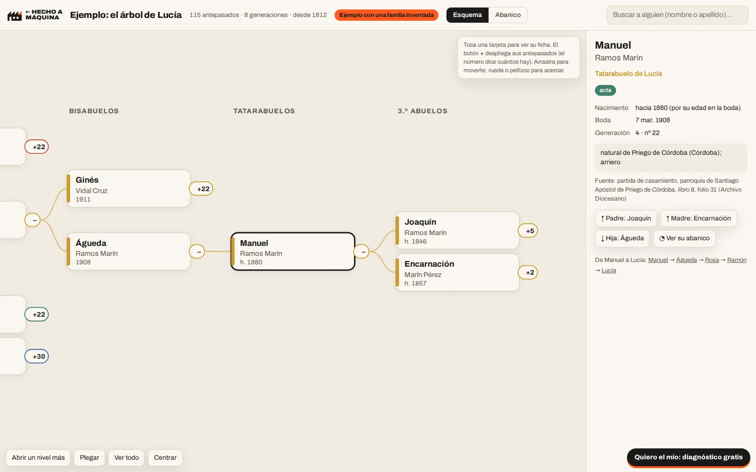Click the 'Ejemplo con una familia inventada' badge
The image size is (756, 472).
[x=387, y=15]
